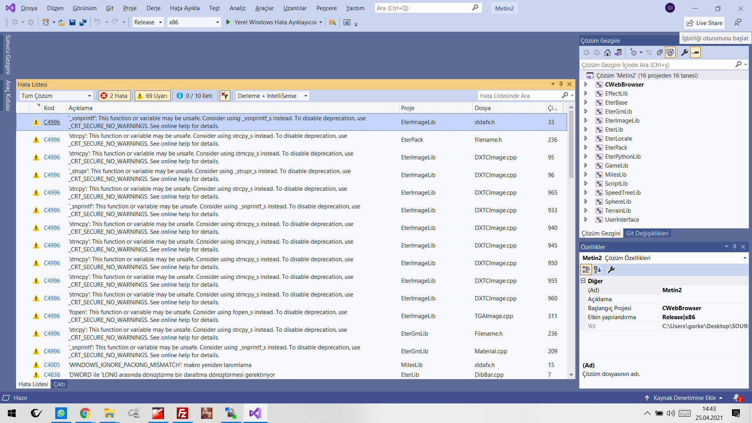This screenshot has width=752, height=423.
Task: Open the Araç Kutusu side tab
Action: (x=8, y=95)
